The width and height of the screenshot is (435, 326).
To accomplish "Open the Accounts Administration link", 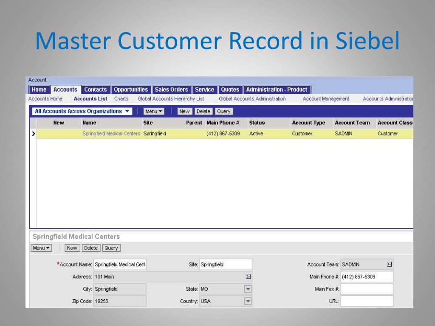I will pyautogui.click(x=388, y=98).
